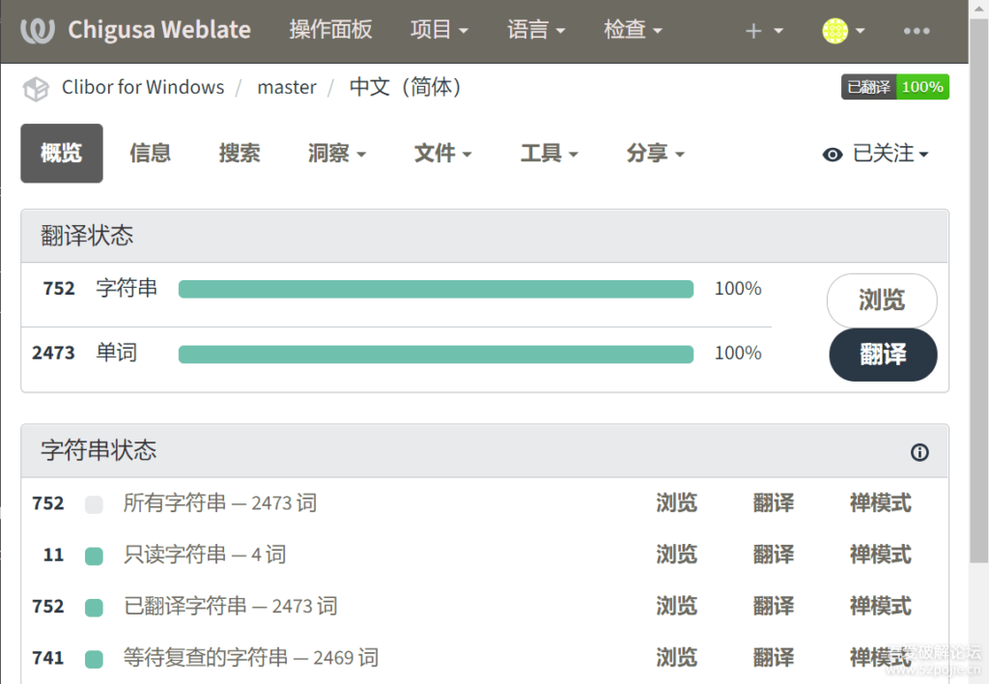The height and width of the screenshot is (684, 989).
Task: Click the three-dots more menu icon
Action: click(916, 31)
